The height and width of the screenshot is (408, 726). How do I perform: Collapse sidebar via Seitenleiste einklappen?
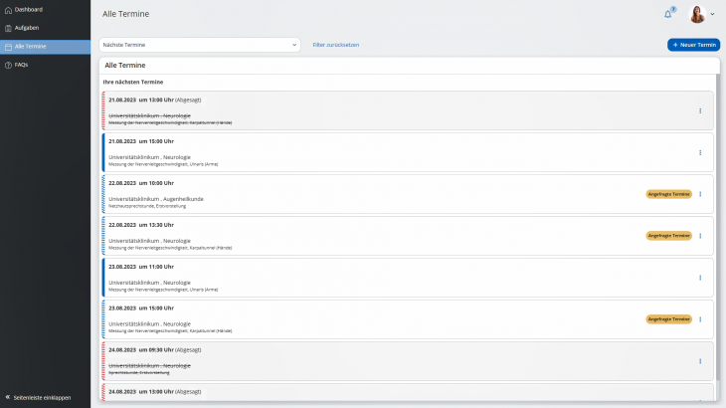tap(40, 397)
